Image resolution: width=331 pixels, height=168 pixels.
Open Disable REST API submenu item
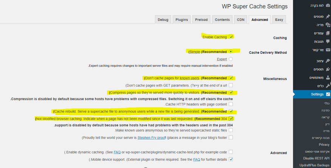[316, 158]
